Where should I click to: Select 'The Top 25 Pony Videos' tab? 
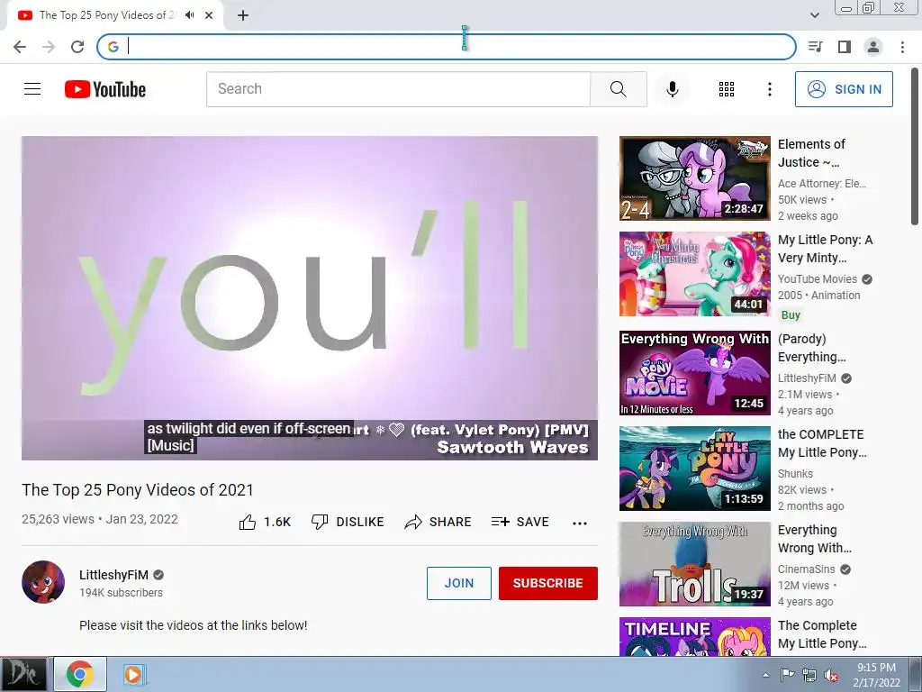tap(107, 15)
